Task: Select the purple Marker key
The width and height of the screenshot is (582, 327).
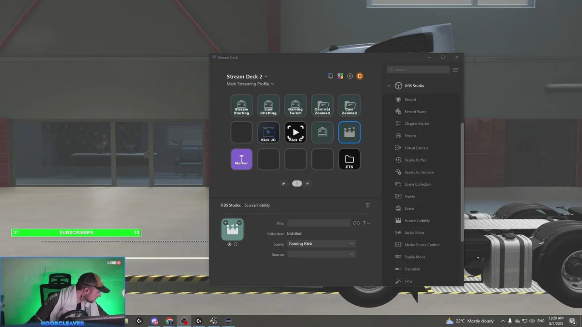Action: (x=241, y=159)
